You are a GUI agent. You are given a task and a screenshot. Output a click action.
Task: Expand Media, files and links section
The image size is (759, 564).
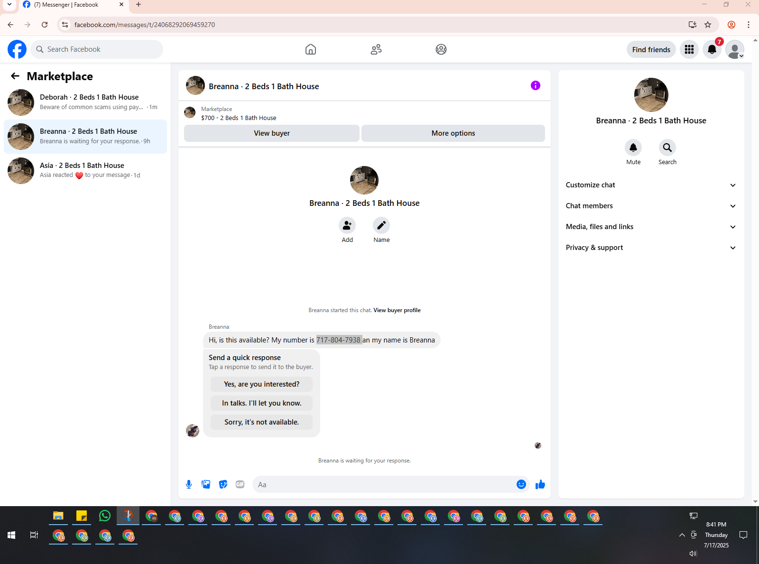tap(651, 227)
